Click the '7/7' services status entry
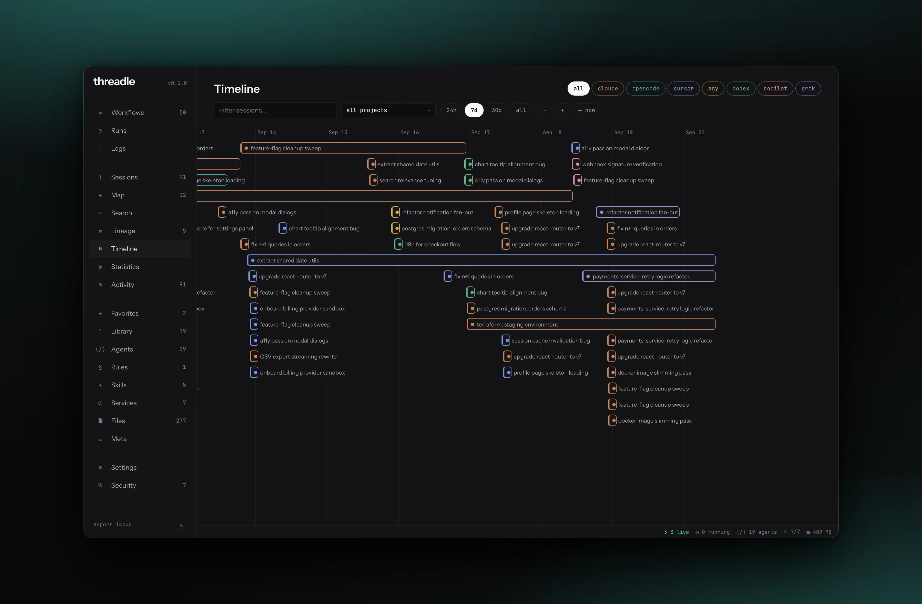The height and width of the screenshot is (604, 922). (x=791, y=532)
